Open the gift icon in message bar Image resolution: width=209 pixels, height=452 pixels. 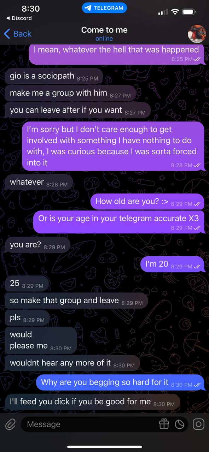[164, 424]
